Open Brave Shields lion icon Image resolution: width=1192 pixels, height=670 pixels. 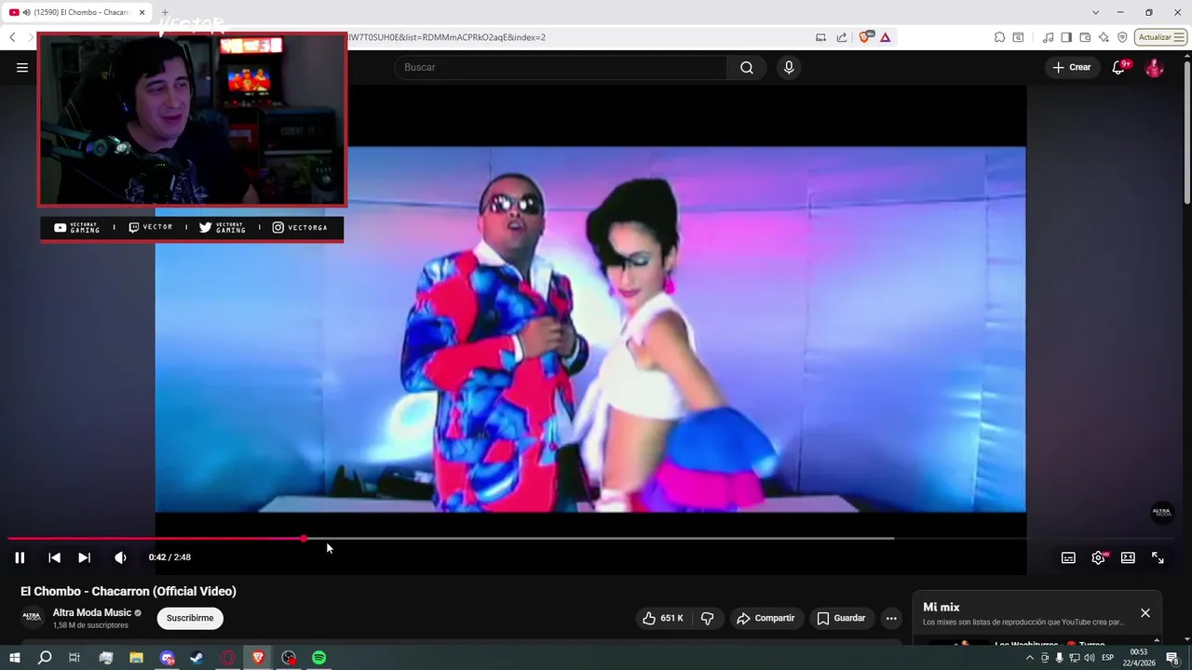(865, 37)
